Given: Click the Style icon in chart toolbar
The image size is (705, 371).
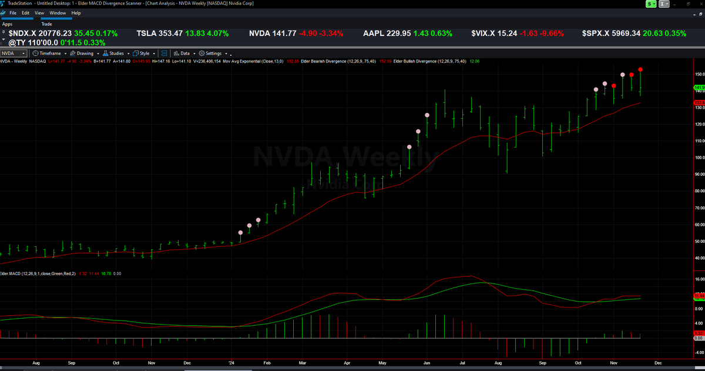Looking at the screenshot, I should (x=136, y=54).
